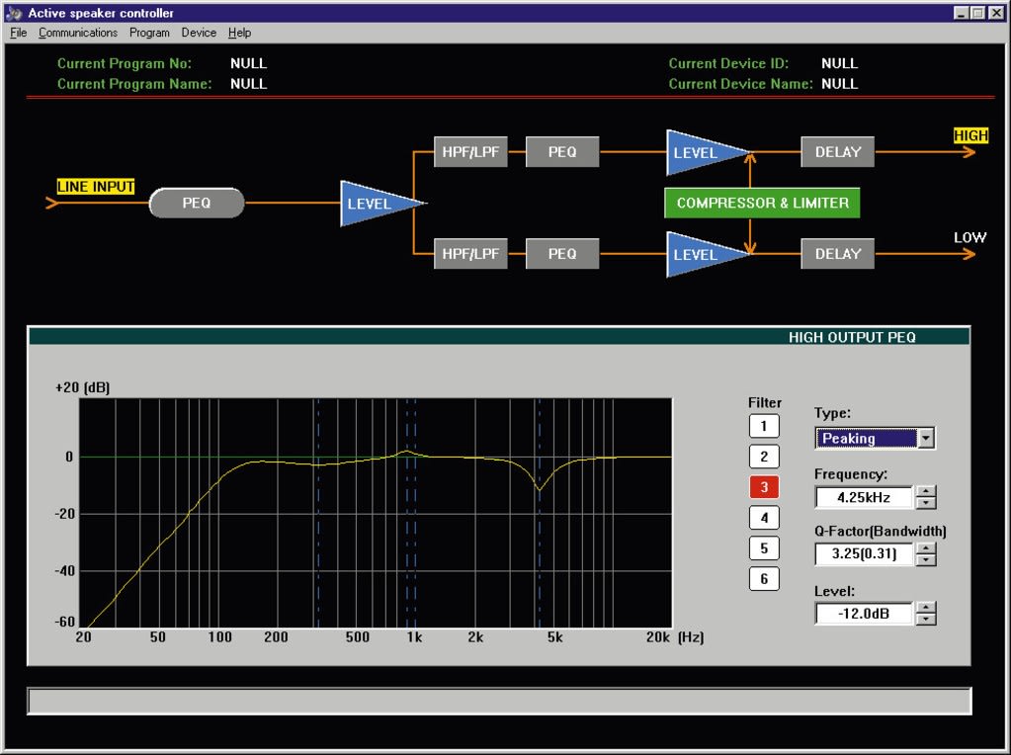Open the high path DELAY block
Image resolution: width=1011 pixels, height=755 pixels.
[837, 152]
